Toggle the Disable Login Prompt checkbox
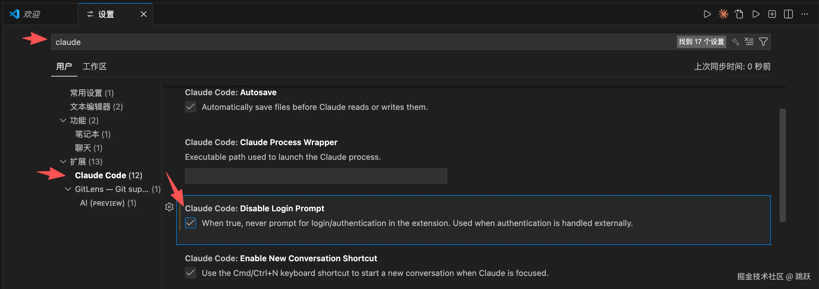 coord(191,223)
